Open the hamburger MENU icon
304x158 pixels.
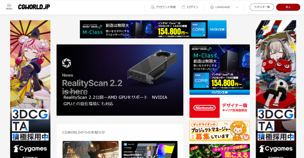[x=9, y=7]
